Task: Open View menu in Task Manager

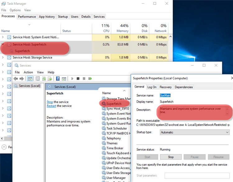Action: point(27,10)
